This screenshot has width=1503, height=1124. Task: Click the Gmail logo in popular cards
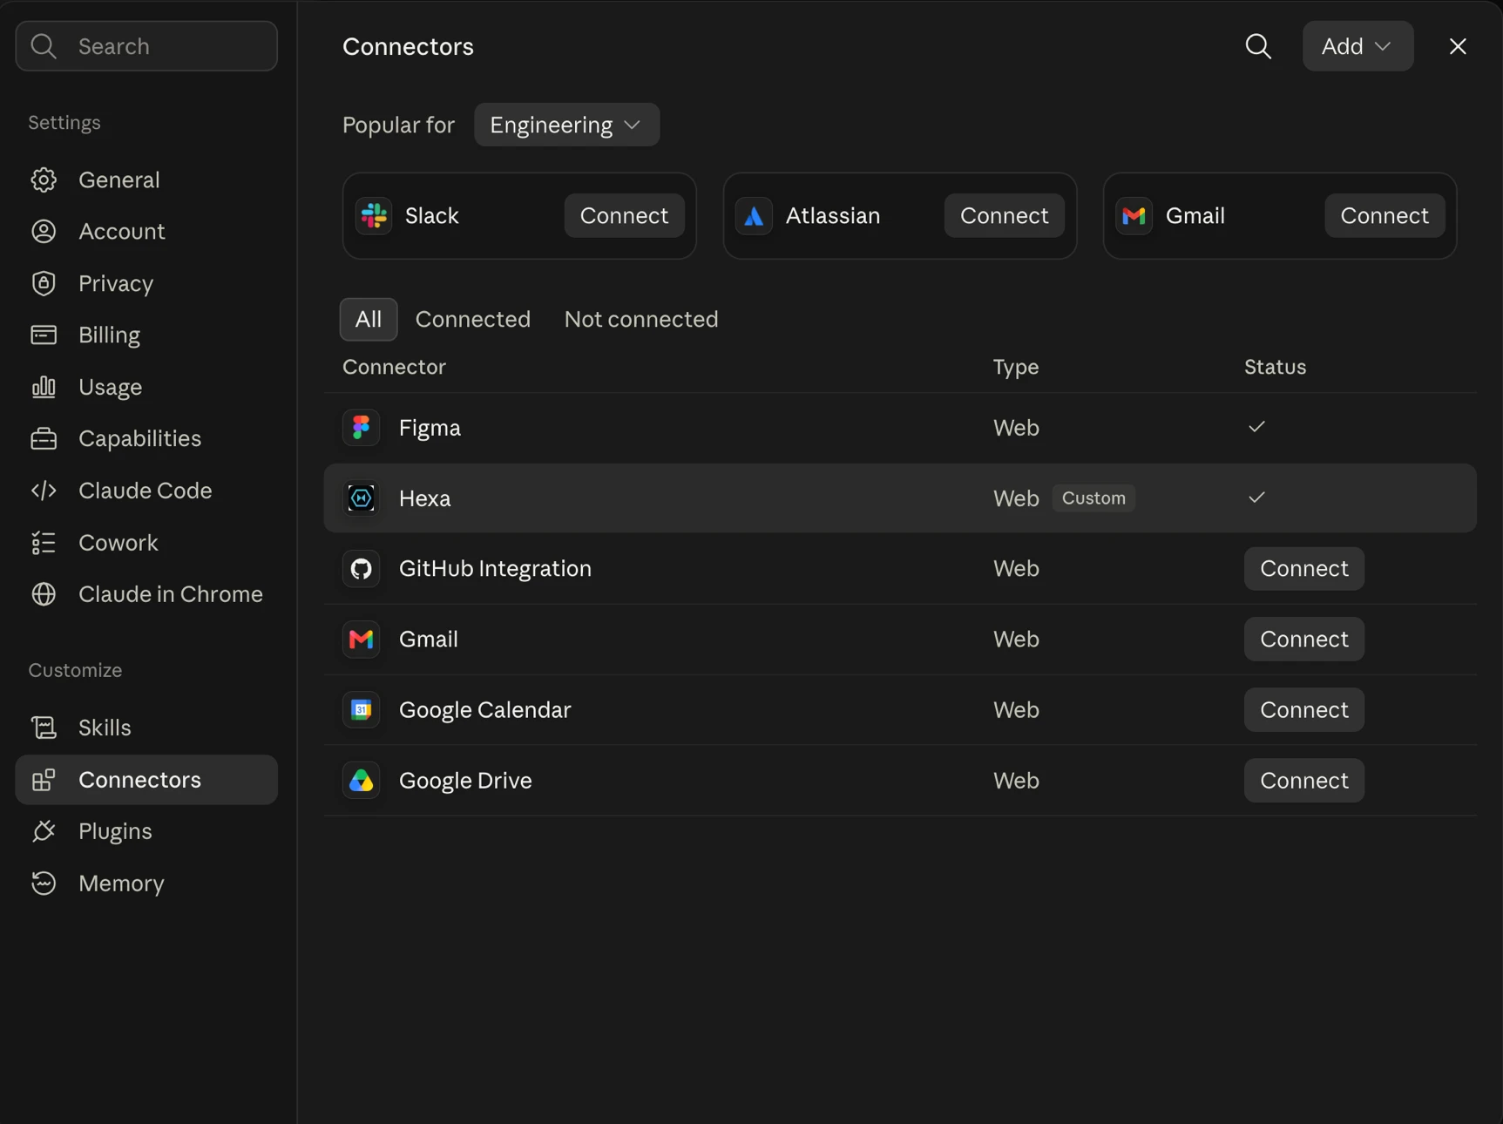(x=1134, y=215)
